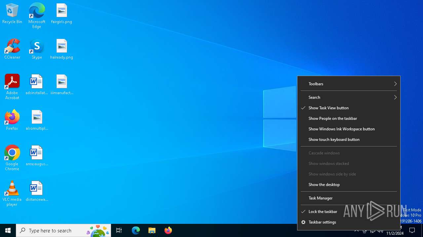Open the Windows Start menu
The height and width of the screenshot is (237, 423).
[x=8, y=230]
